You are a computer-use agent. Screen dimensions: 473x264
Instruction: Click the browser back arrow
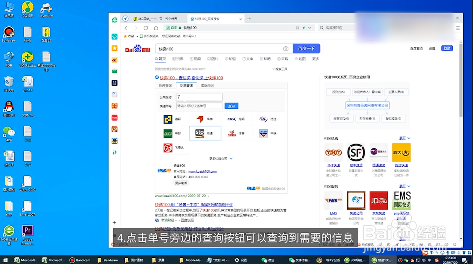click(126, 28)
